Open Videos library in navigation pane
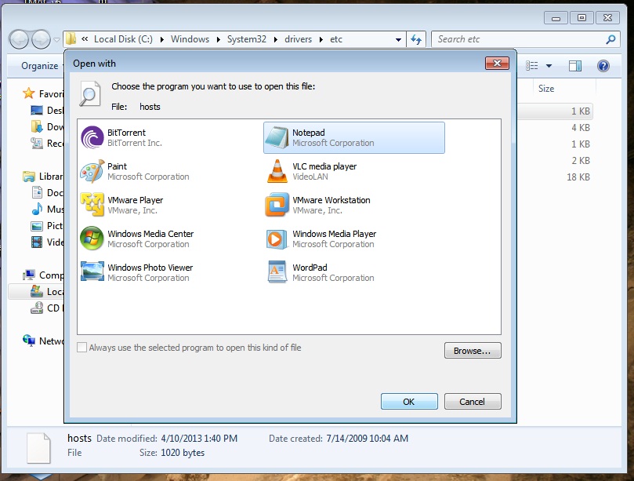Image resolution: width=634 pixels, height=481 pixels. point(47,242)
